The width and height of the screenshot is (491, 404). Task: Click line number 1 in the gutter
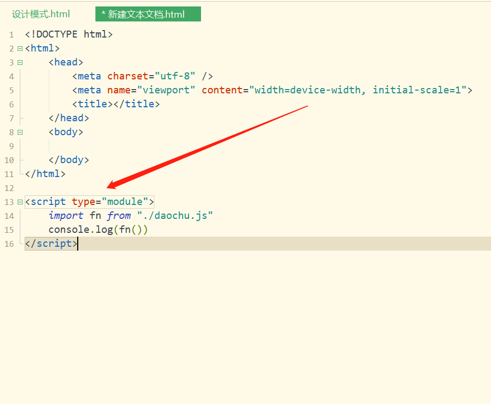(x=11, y=34)
